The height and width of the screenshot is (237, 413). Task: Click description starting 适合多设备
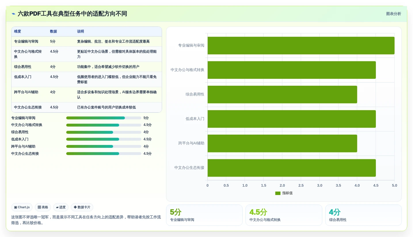pyautogui.click(x=117, y=95)
